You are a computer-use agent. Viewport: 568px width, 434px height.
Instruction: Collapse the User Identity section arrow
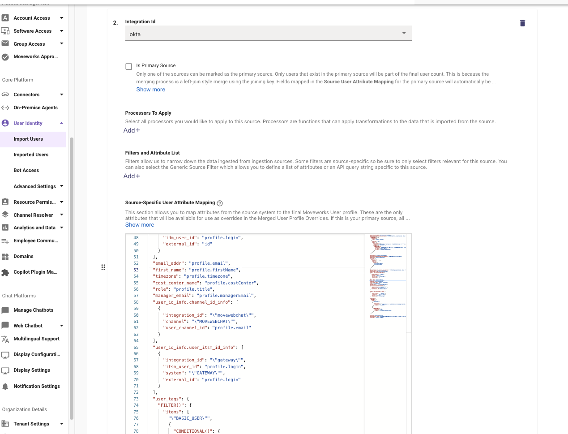(62, 123)
